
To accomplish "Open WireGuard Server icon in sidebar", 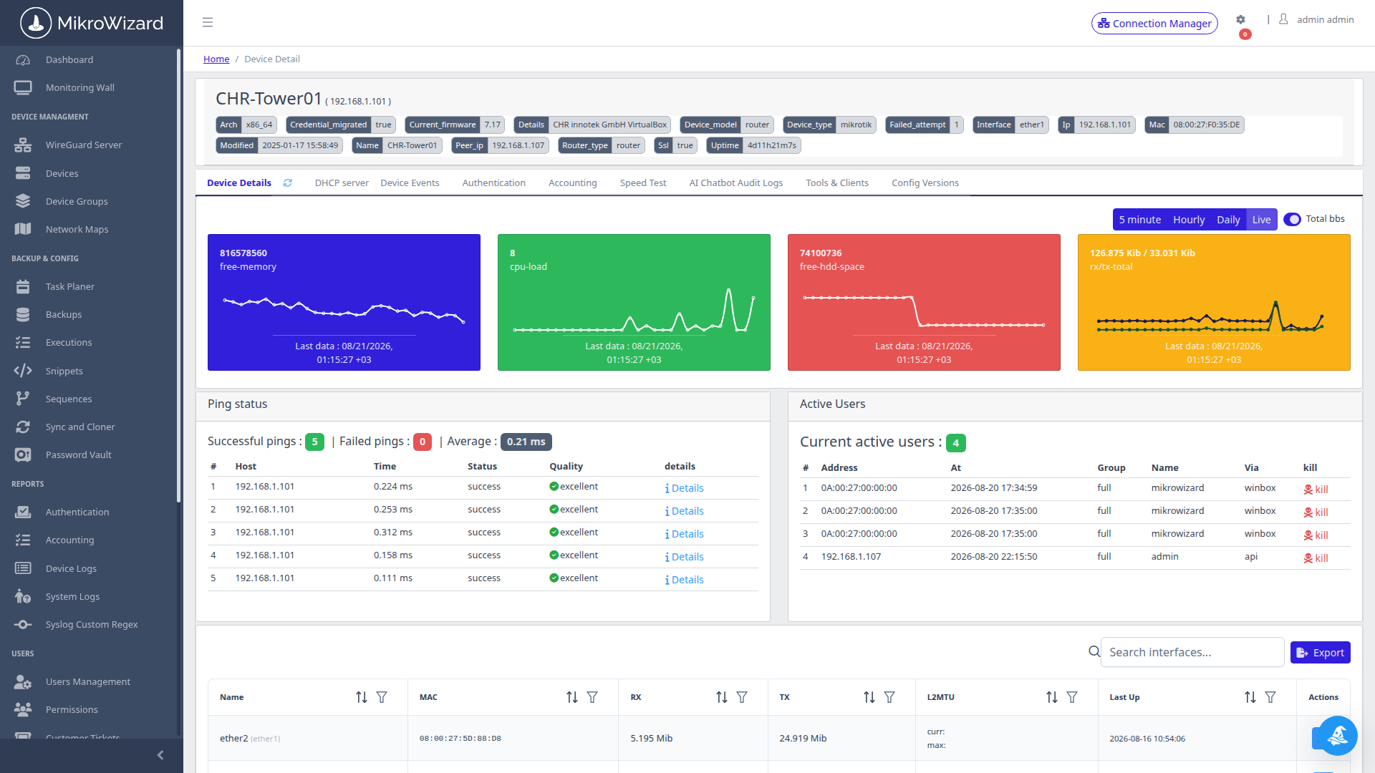I will pos(23,145).
